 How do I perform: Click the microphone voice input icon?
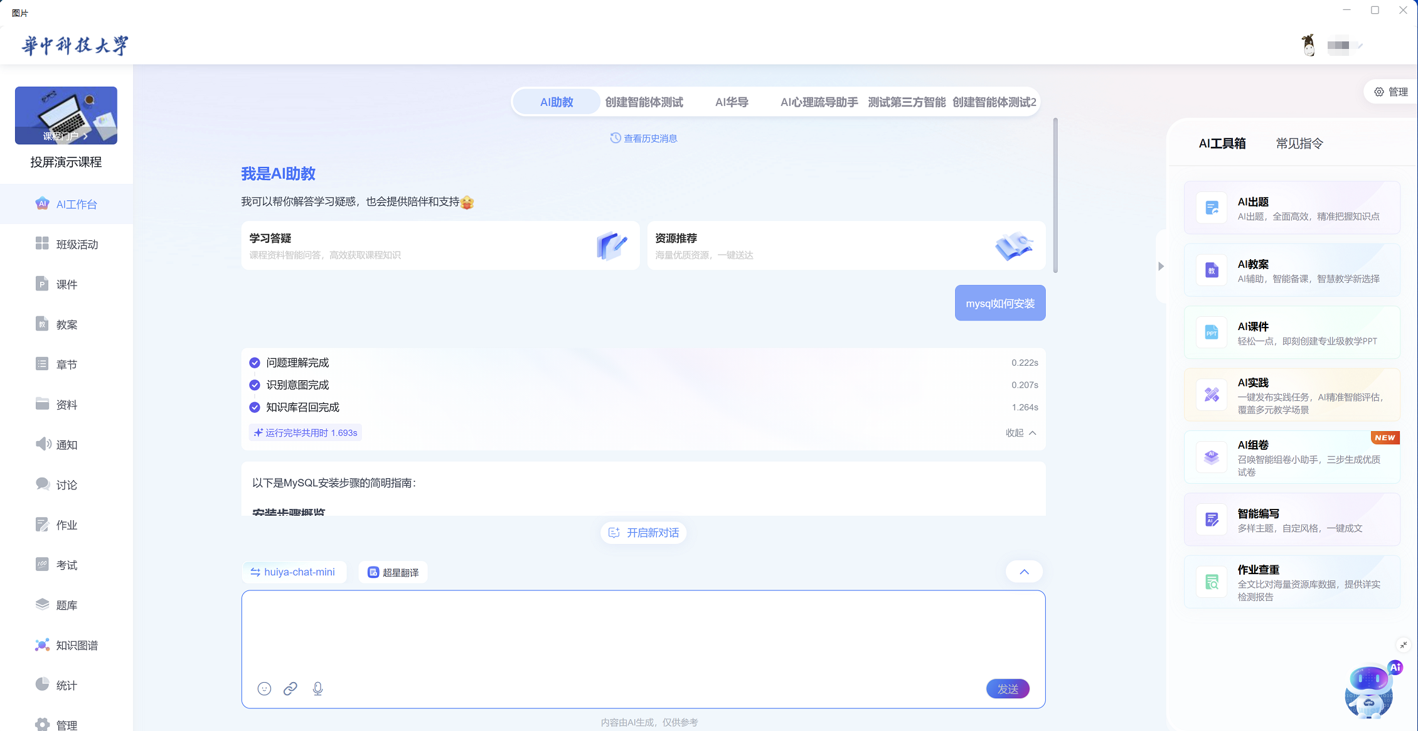point(317,688)
